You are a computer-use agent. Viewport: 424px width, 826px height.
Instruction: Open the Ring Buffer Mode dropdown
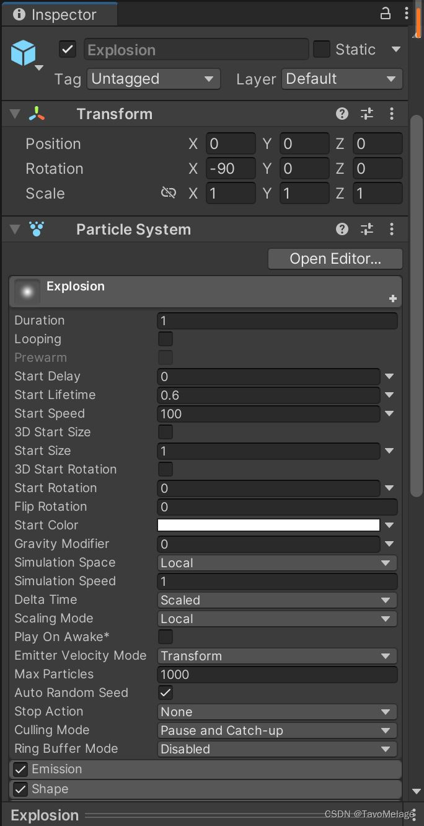tap(277, 749)
